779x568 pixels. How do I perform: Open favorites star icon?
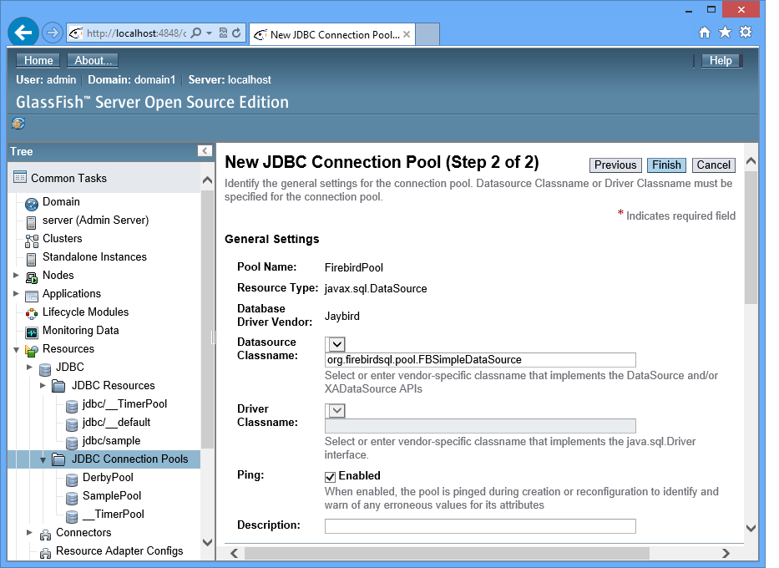[726, 33]
